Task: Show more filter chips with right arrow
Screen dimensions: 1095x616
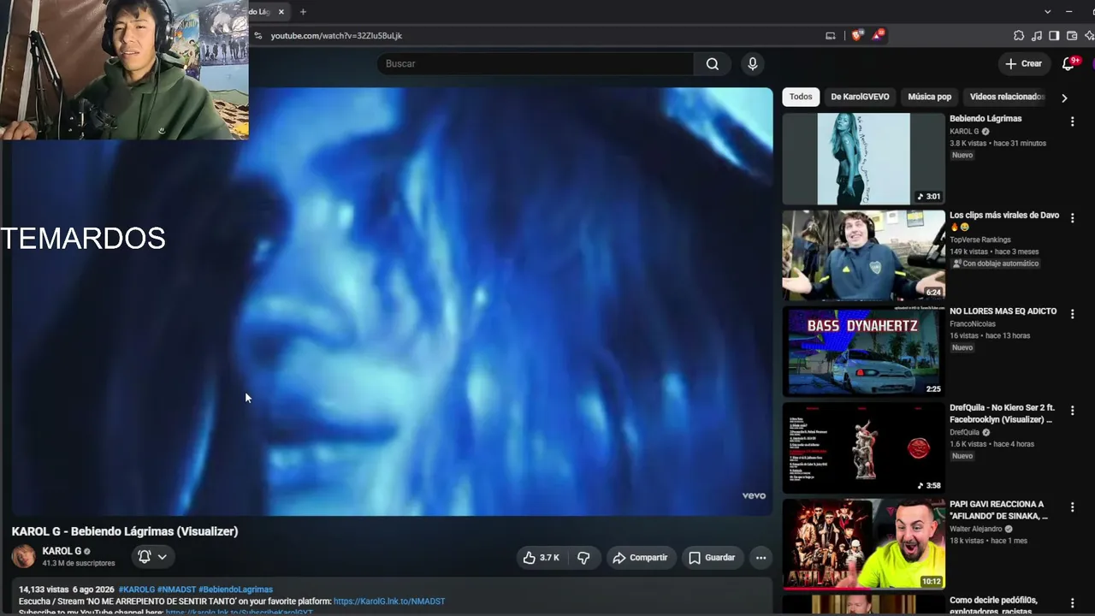Action: pyautogui.click(x=1064, y=98)
